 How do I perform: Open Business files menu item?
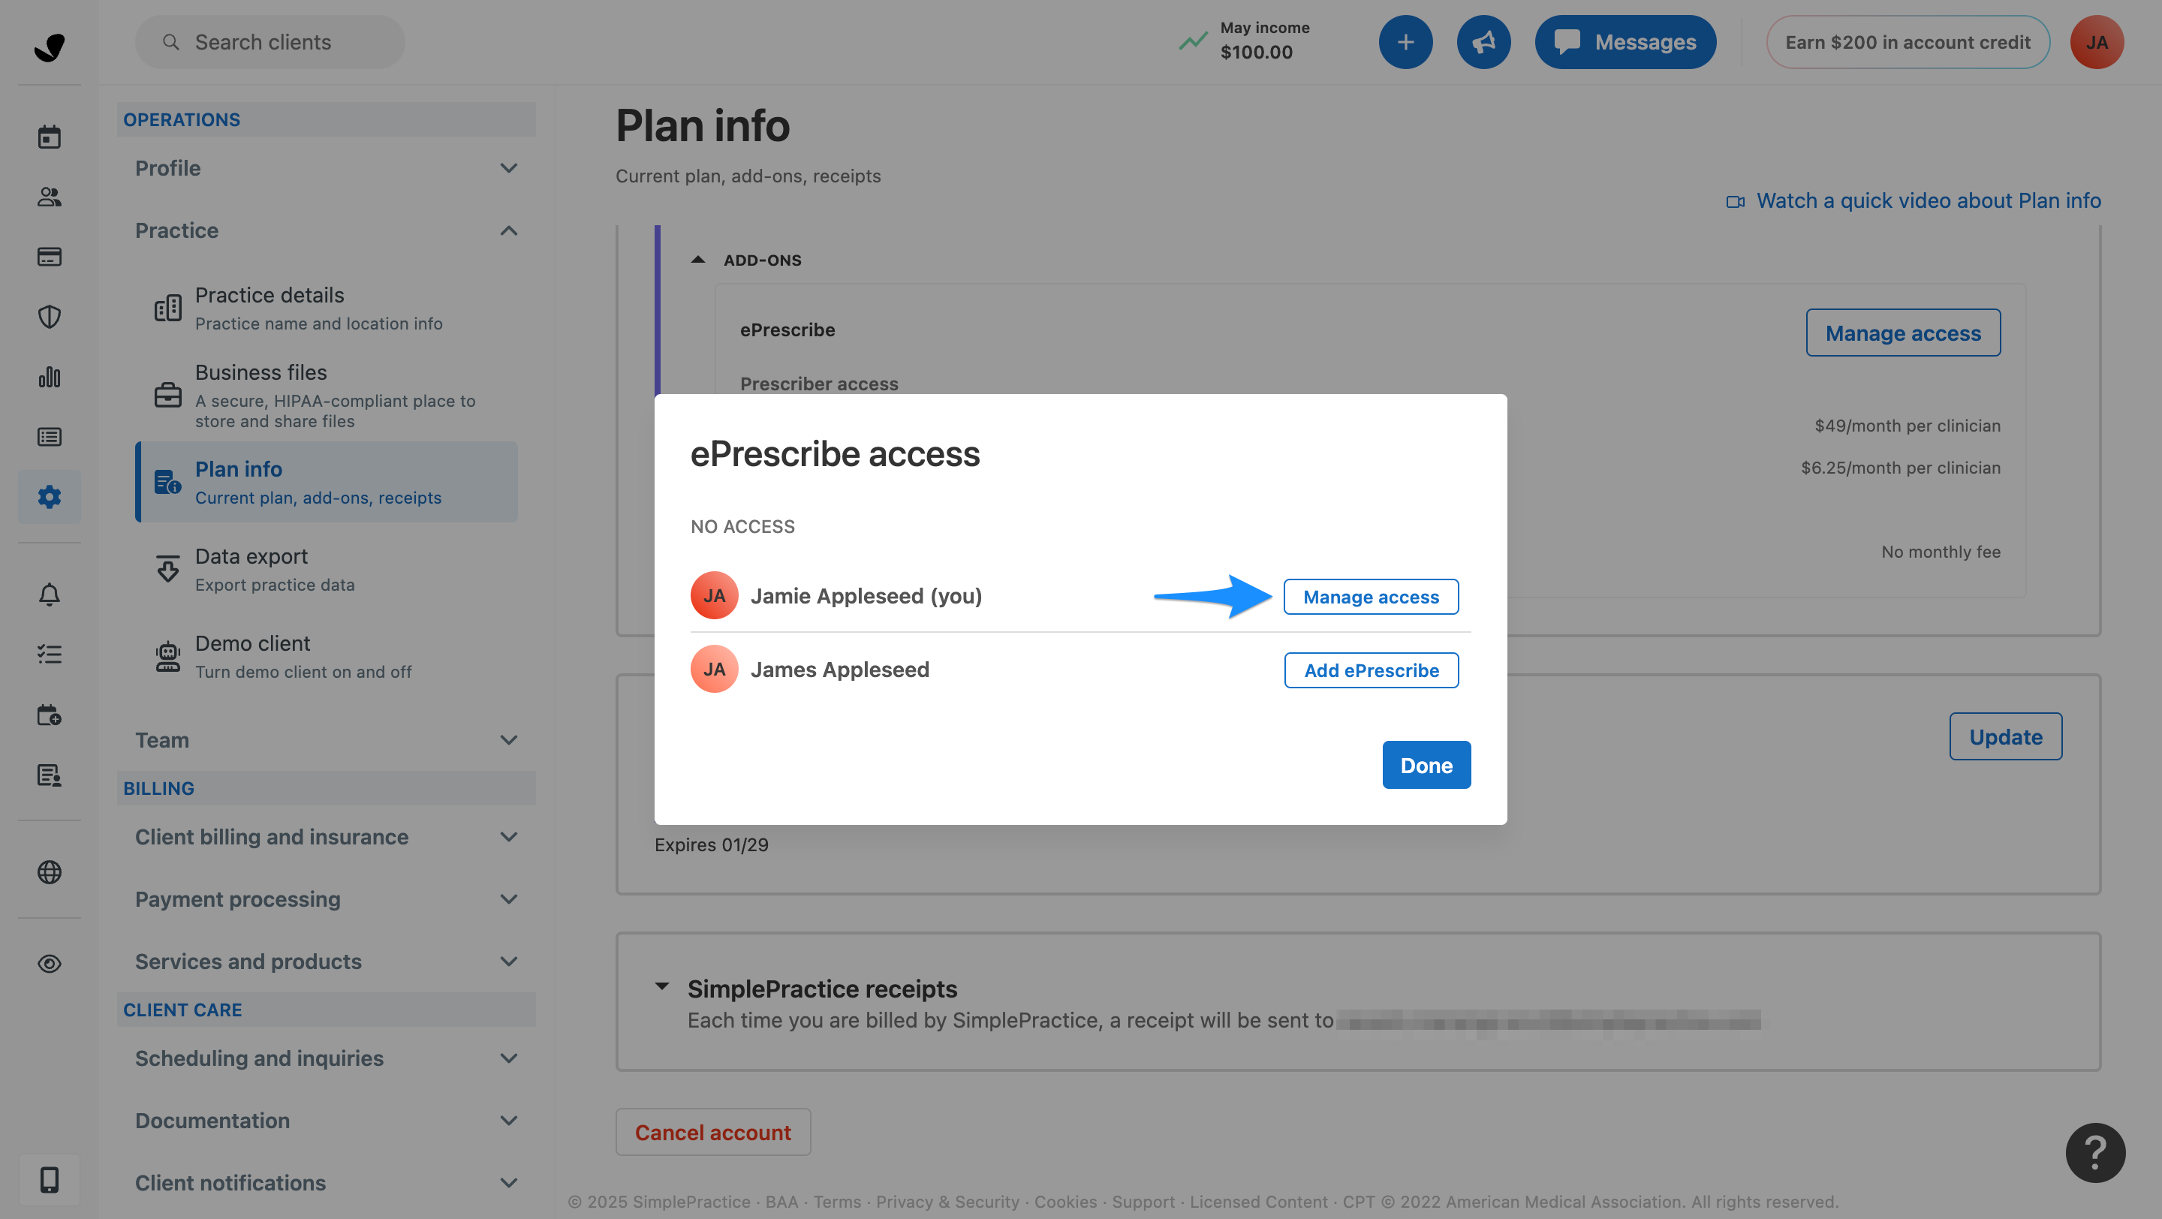tap(326, 395)
